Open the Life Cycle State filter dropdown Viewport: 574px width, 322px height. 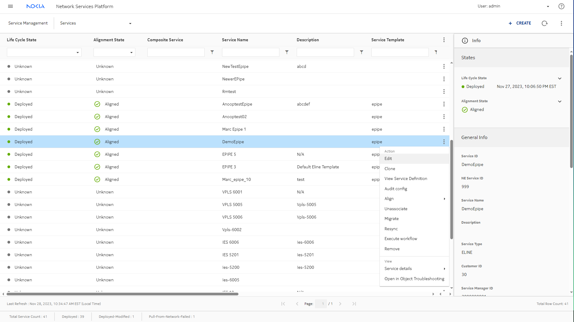click(x=44, y=52)
